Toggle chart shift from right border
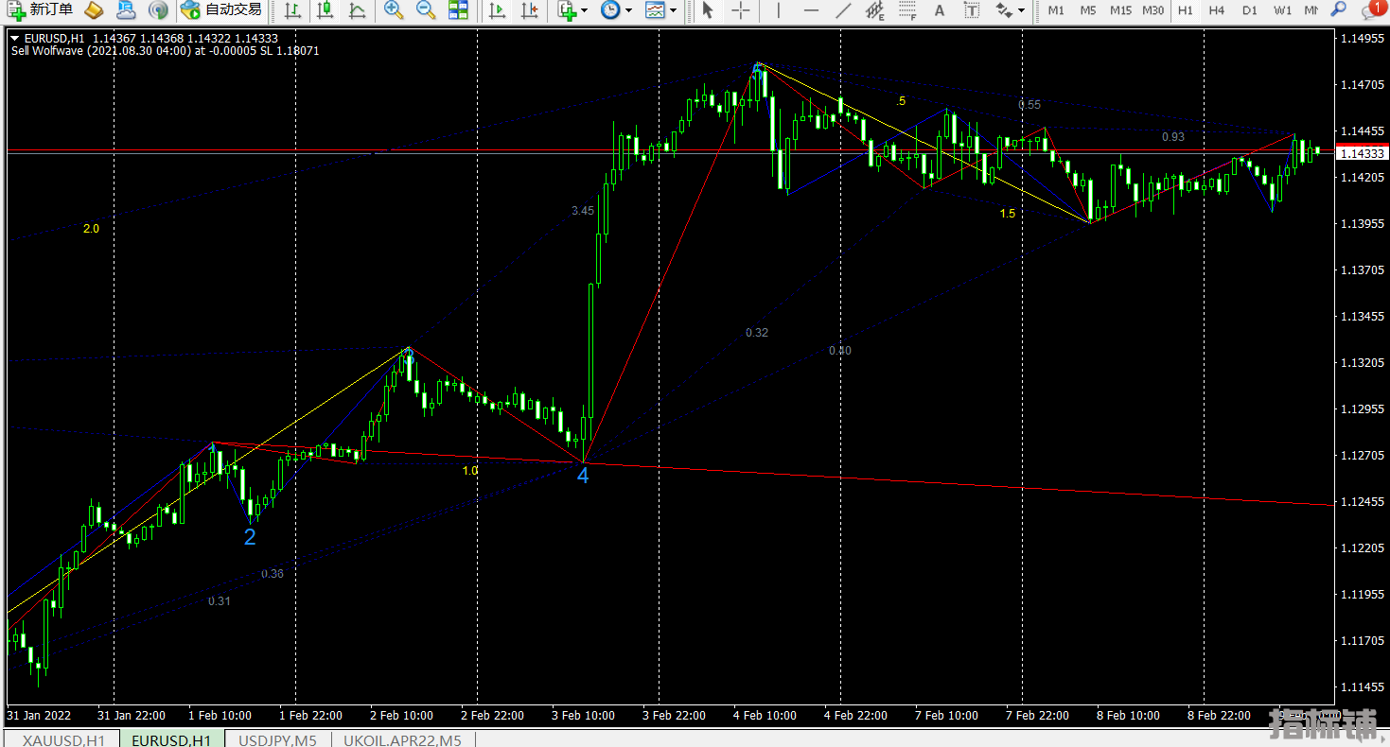 [x=530, y=10]
